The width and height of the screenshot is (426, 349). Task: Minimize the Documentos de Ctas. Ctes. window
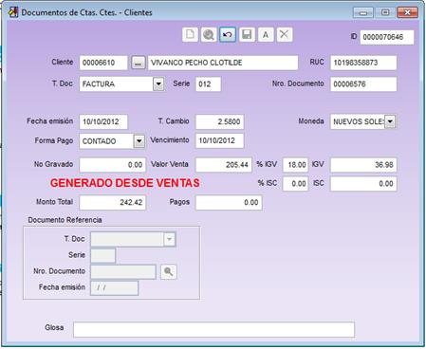click(x=363, y=12)
